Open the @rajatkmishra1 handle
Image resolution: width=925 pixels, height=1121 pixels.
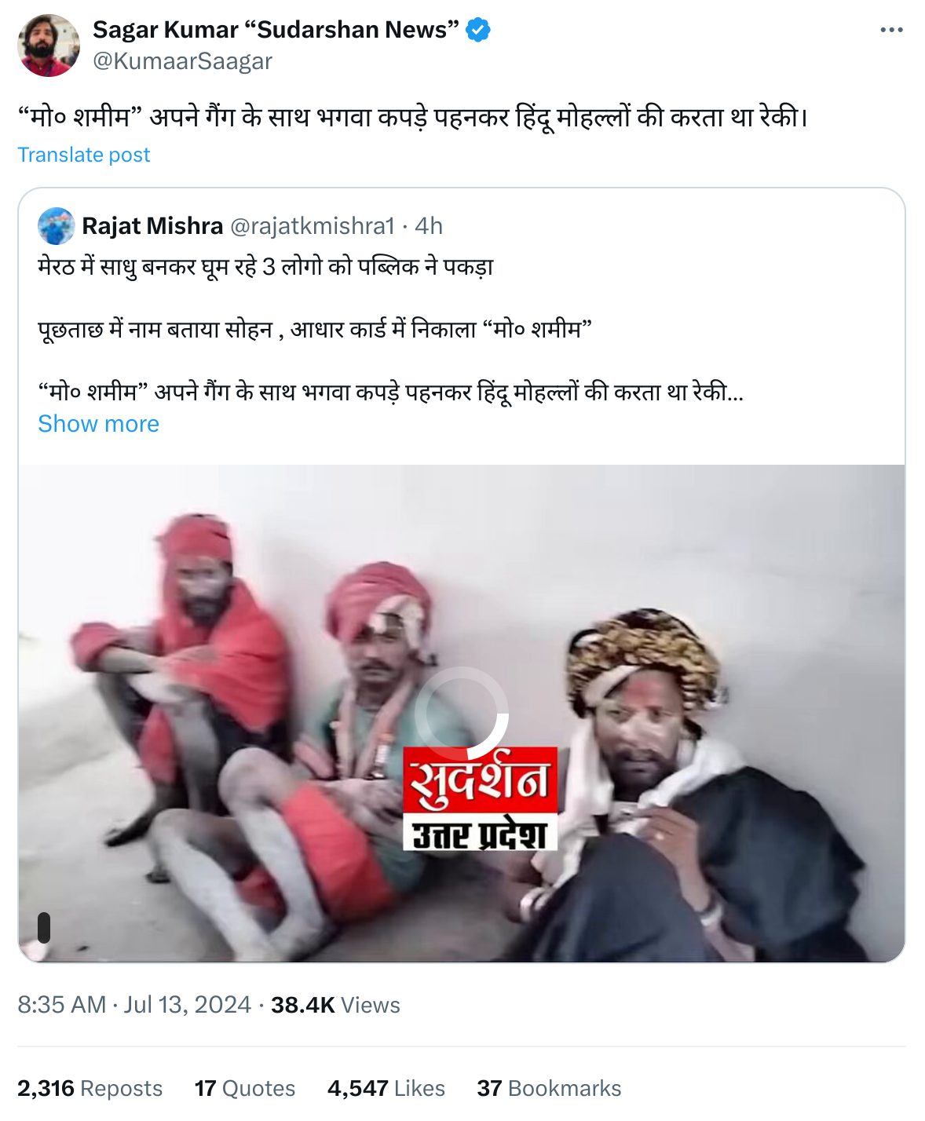click(312, 226)
